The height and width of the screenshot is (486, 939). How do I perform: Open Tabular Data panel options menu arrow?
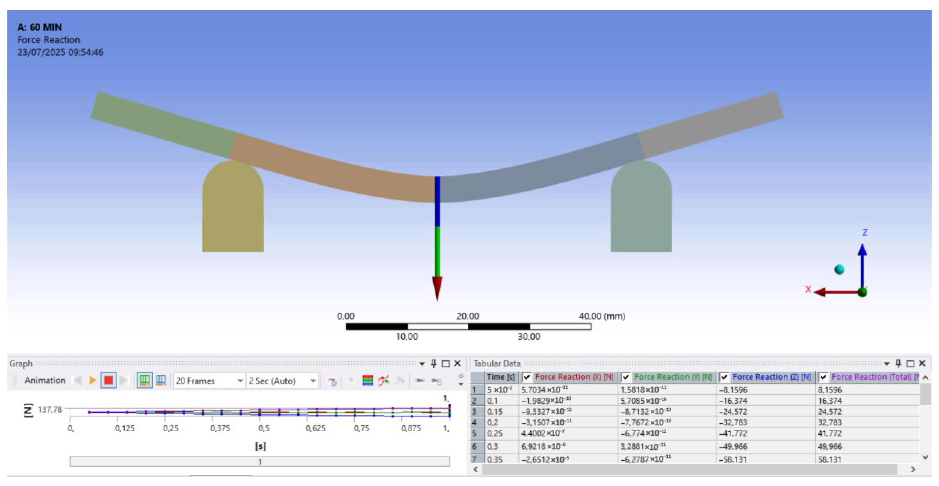click(x=887, y=363)
